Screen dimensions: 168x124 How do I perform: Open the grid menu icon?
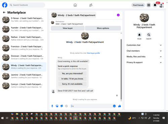[x=149, y=5]
